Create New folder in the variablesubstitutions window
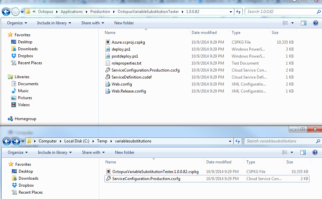 pyautogui.click(x=125, y=152)
